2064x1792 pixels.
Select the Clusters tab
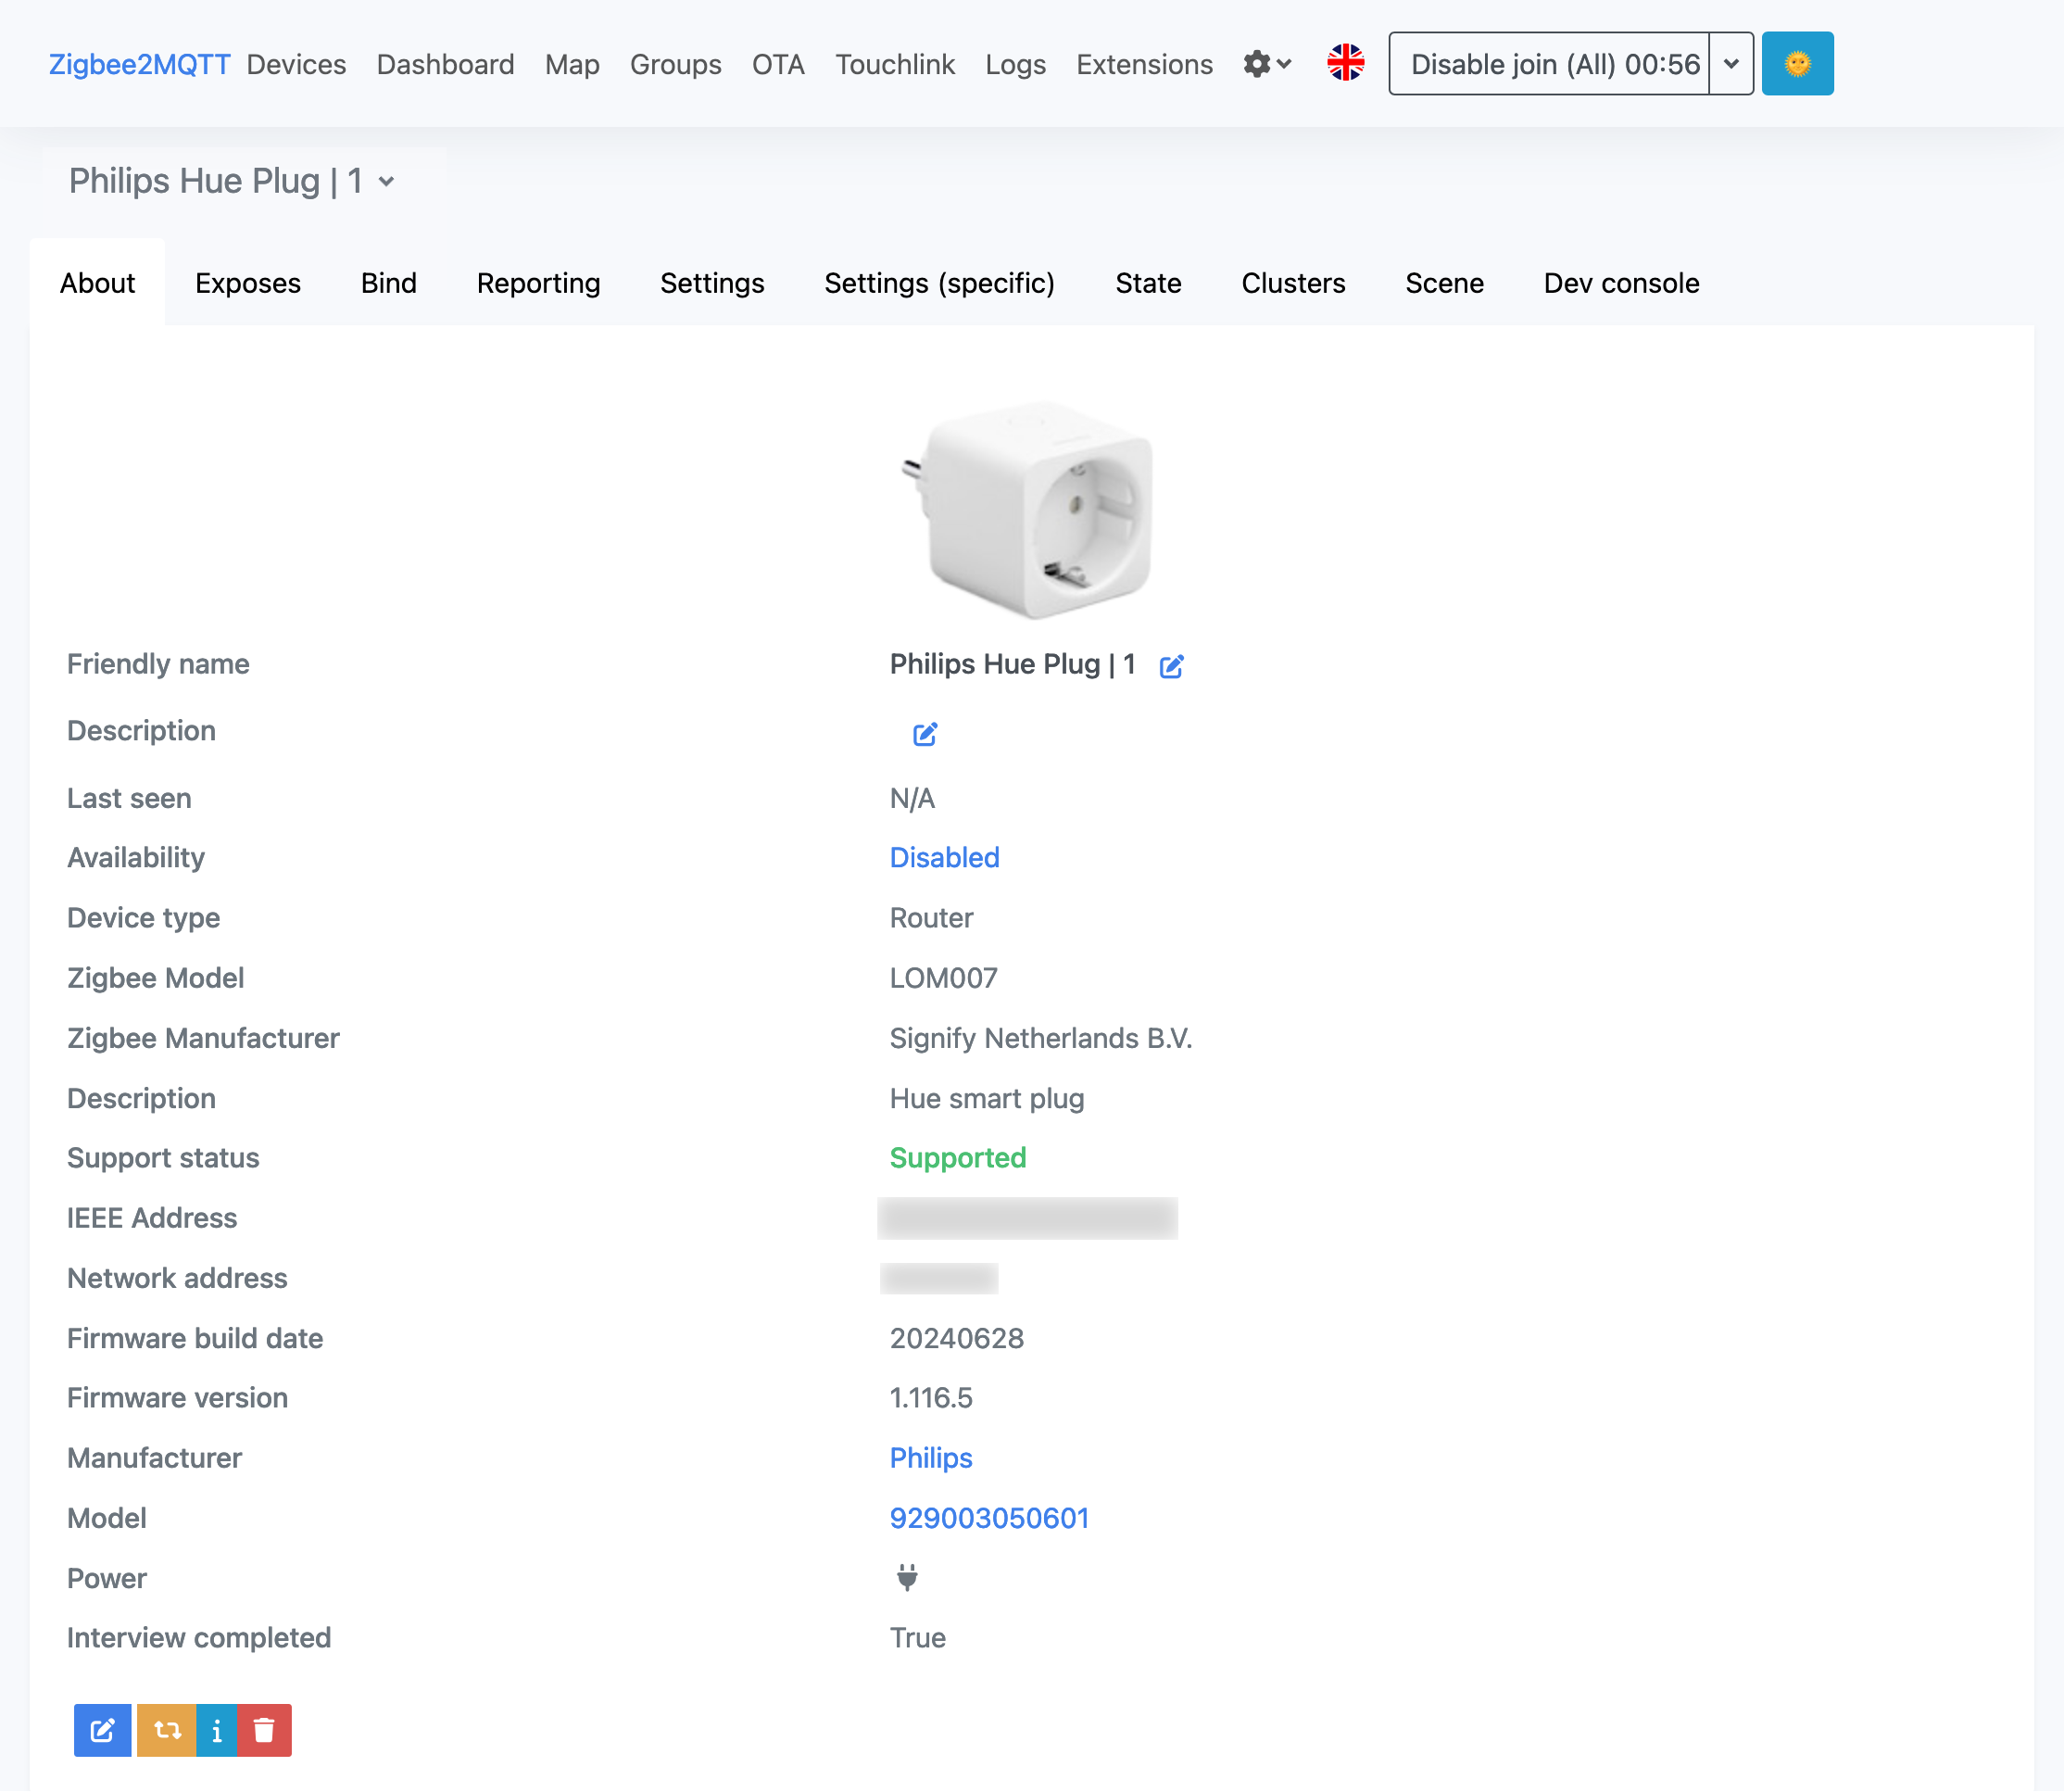point(1291,283)
